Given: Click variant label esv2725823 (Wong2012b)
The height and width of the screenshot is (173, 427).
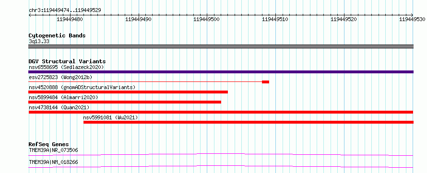Looking at the screenshot, I should point(60,77).
